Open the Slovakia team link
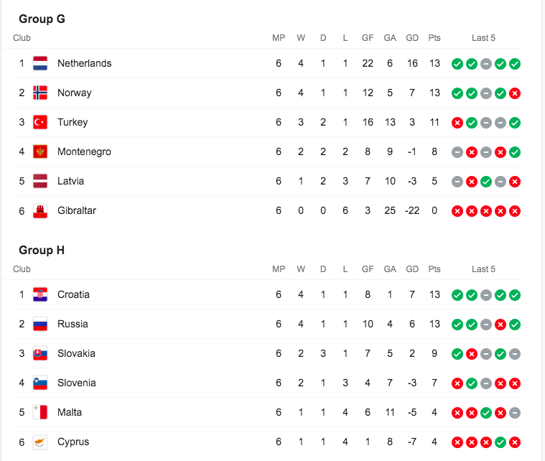The width and height of the screenshot is (545, 461). pos(76,353)
